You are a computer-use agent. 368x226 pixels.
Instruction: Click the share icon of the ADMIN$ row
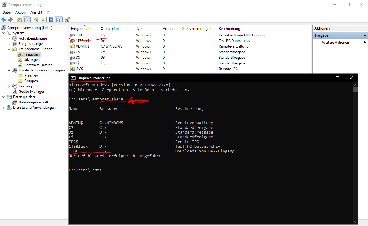(73, 46)
